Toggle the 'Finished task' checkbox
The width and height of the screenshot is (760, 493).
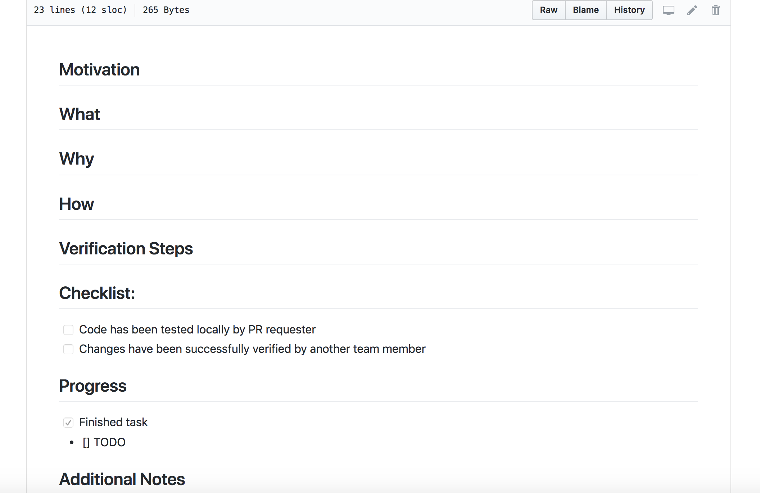(x=68, y=423)
